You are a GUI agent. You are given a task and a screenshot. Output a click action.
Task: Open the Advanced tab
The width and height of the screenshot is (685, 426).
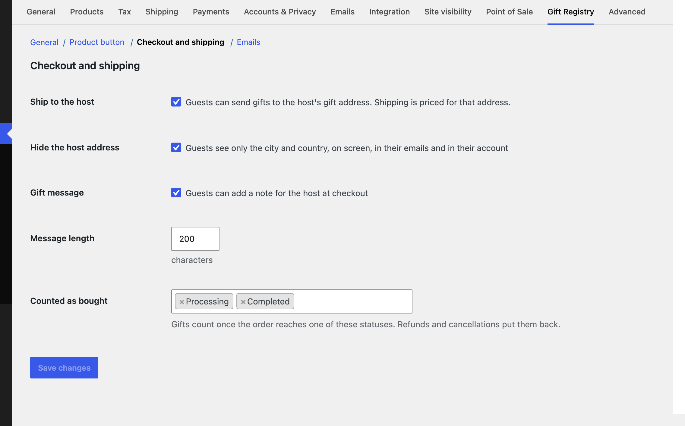(627, 12)
